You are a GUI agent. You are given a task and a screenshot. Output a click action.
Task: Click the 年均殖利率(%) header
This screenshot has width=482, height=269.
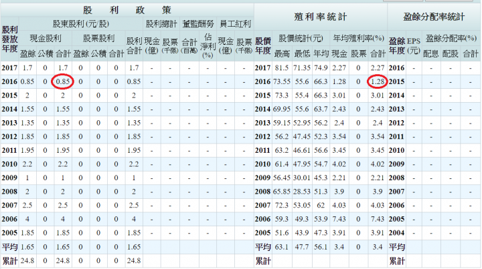pyautogui.click(x=358, y=38)
